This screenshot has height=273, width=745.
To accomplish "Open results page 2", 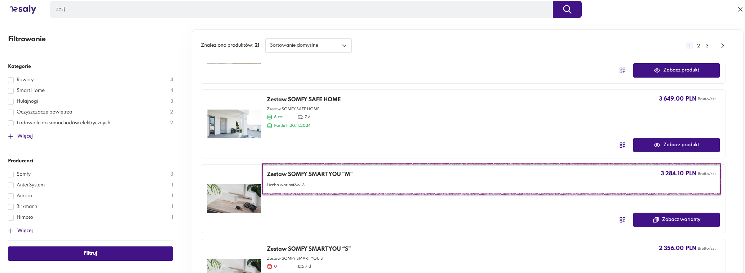I will (x=699, y=46).
